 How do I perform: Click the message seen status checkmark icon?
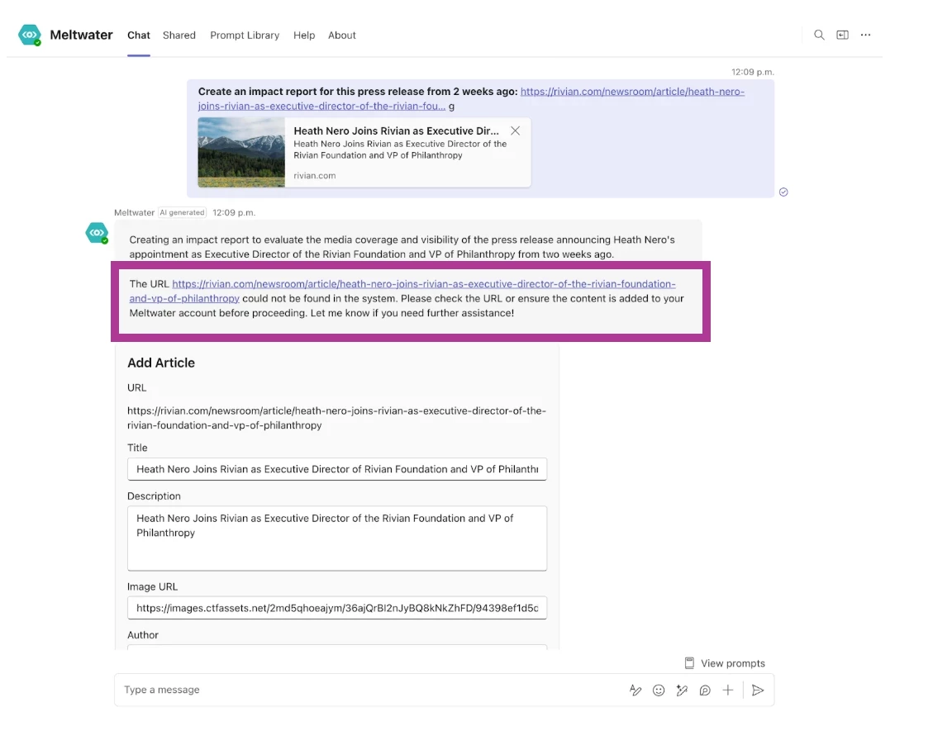click(x=783, y=192)
